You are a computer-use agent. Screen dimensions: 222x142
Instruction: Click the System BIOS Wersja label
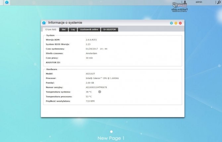pos(58,44)
